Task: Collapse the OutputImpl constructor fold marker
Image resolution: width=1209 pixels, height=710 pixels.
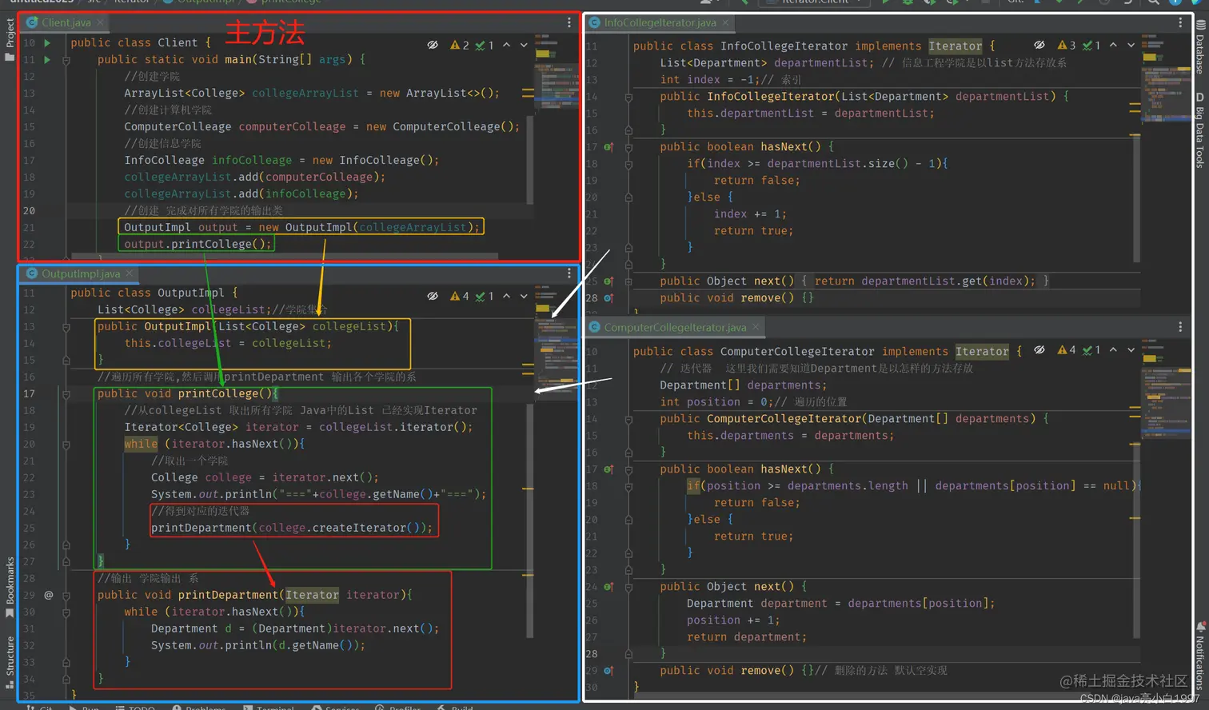Action: tap(66, 327)
